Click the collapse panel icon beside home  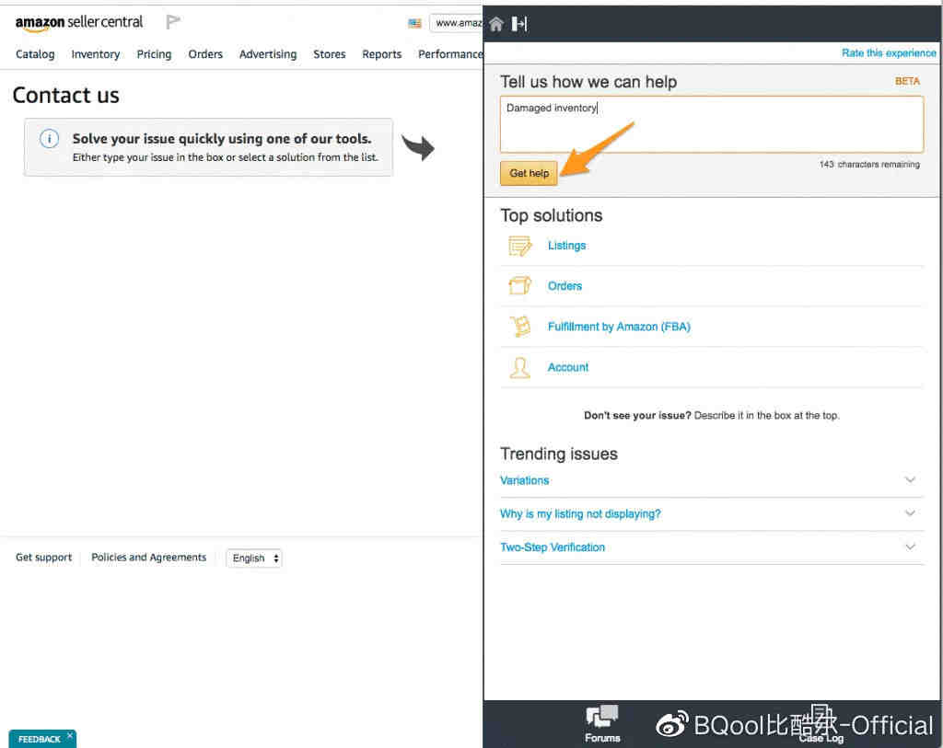[x=519, y=24]
